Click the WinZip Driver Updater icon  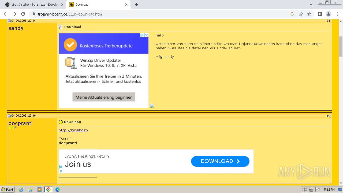click(71, 63)
